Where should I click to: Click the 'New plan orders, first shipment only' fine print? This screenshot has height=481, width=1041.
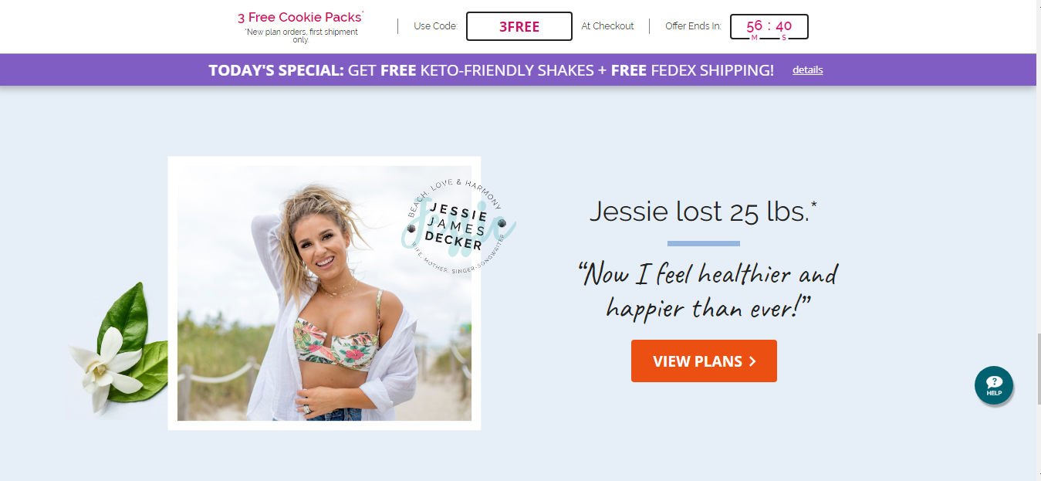click(301, 36)
